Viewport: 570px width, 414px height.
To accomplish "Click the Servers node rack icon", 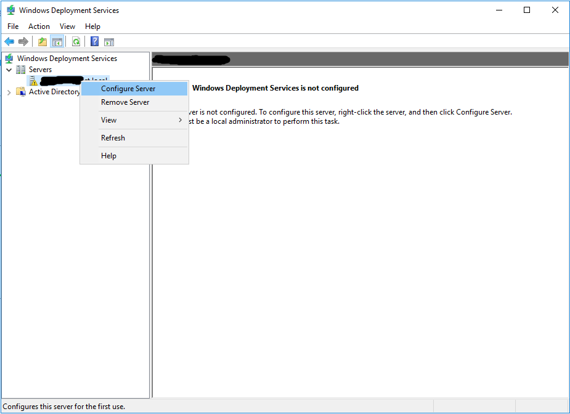I will [x=21, y=70].
